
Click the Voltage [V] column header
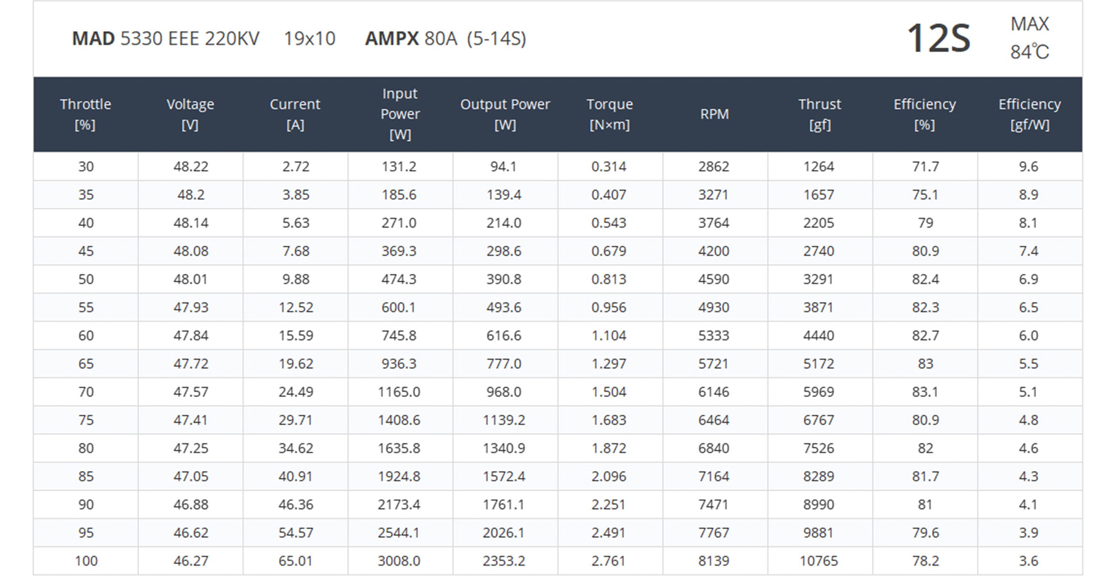pyautogui.click(x=190, y=114)
